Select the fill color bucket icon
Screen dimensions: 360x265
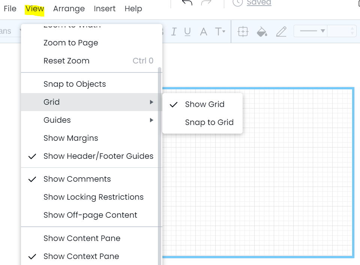262,32
